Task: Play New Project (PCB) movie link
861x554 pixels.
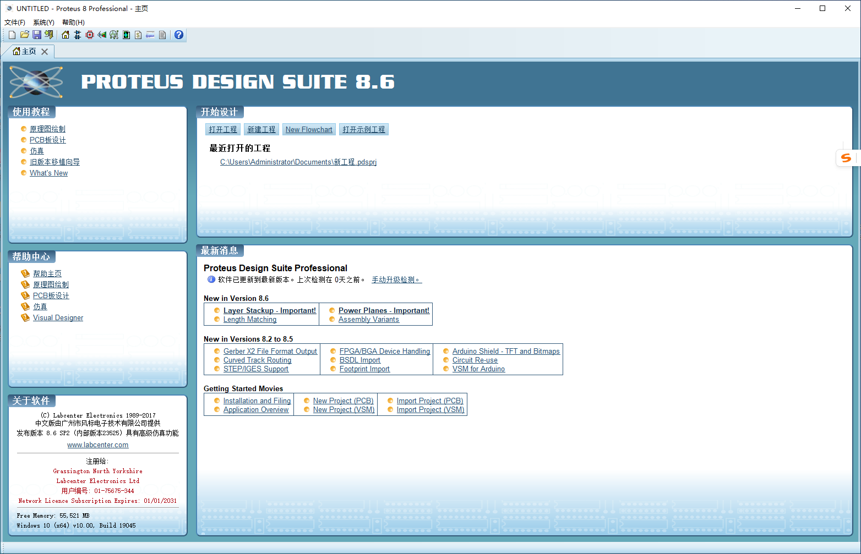Action: click(344, 401)
